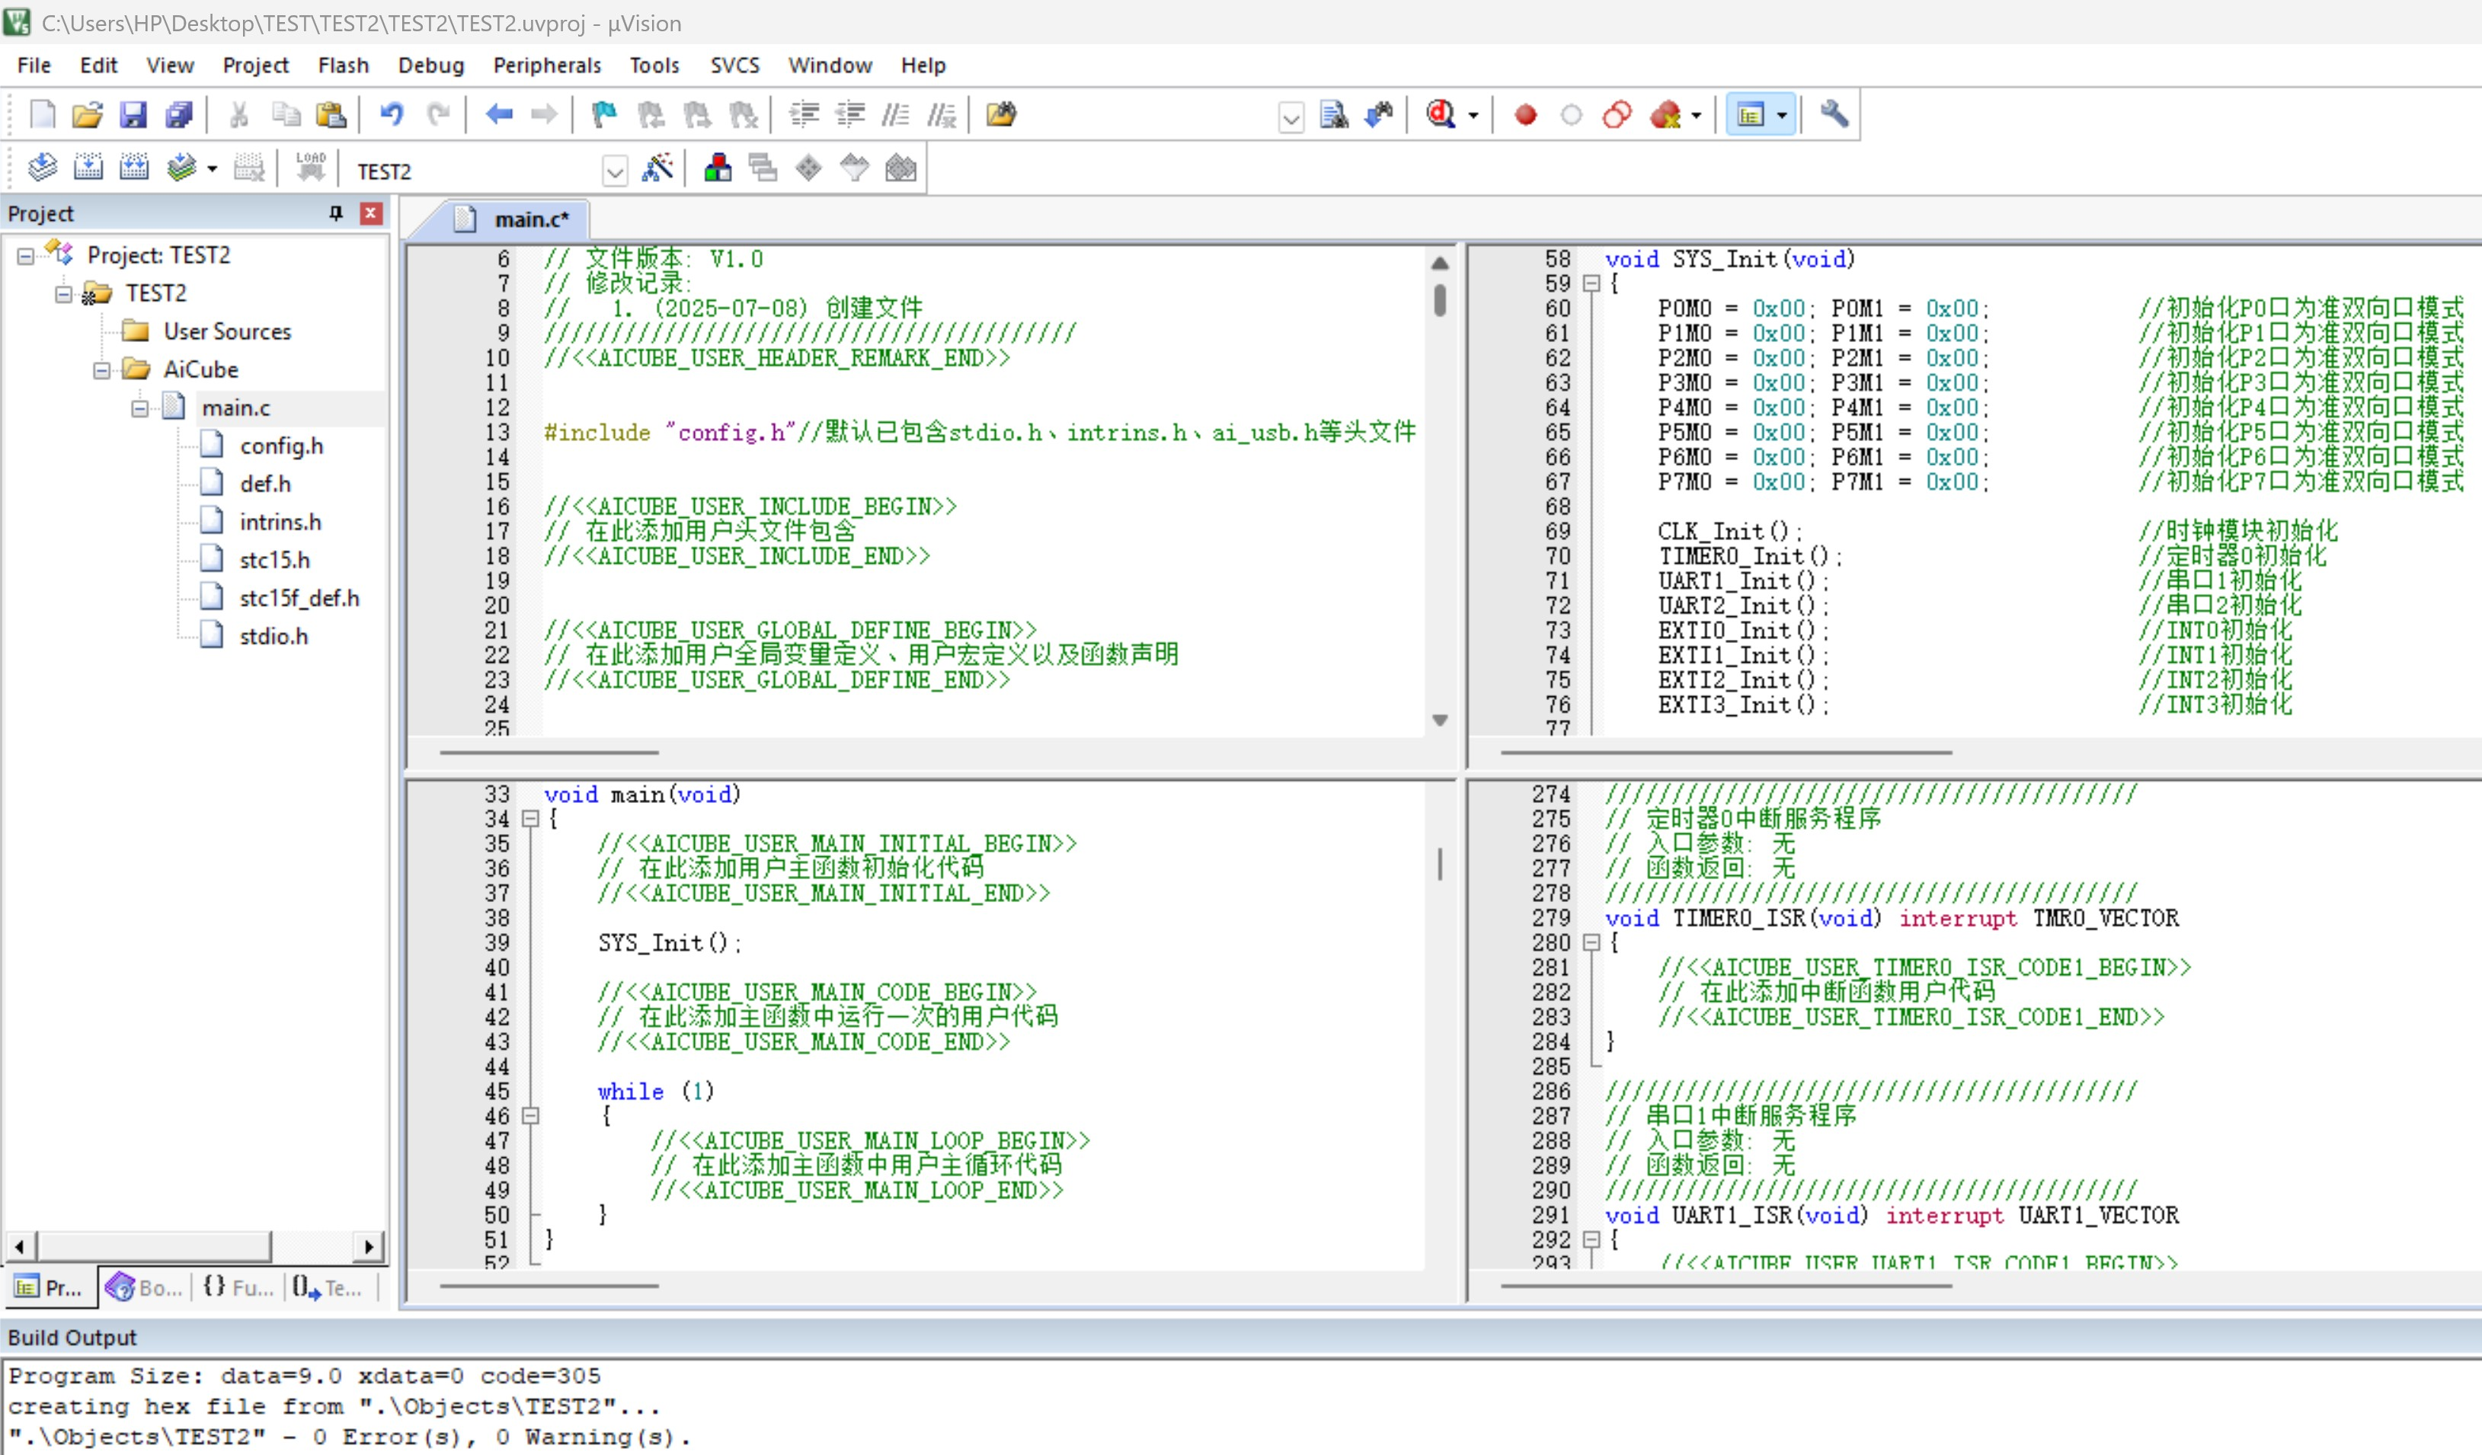Open the Configuration wrench icon
The image size is (2482, 1455).
point(1833,115)
